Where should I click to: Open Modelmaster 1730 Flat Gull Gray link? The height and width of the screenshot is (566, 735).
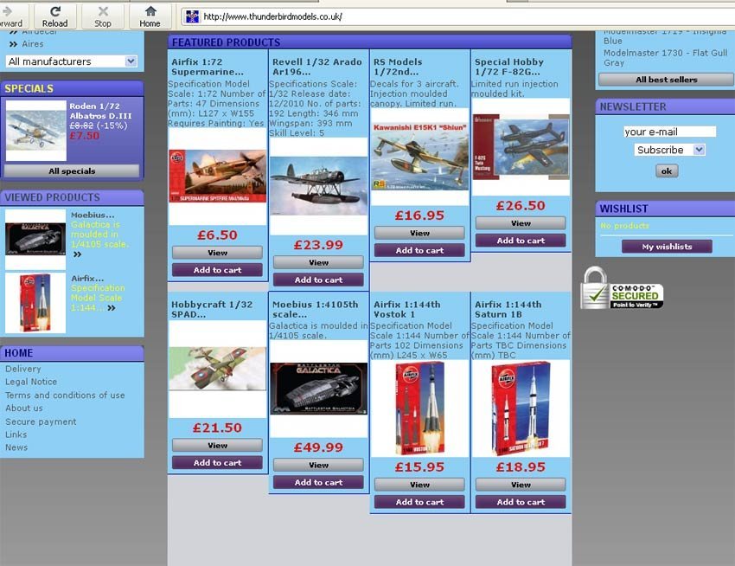click(665, 58)
